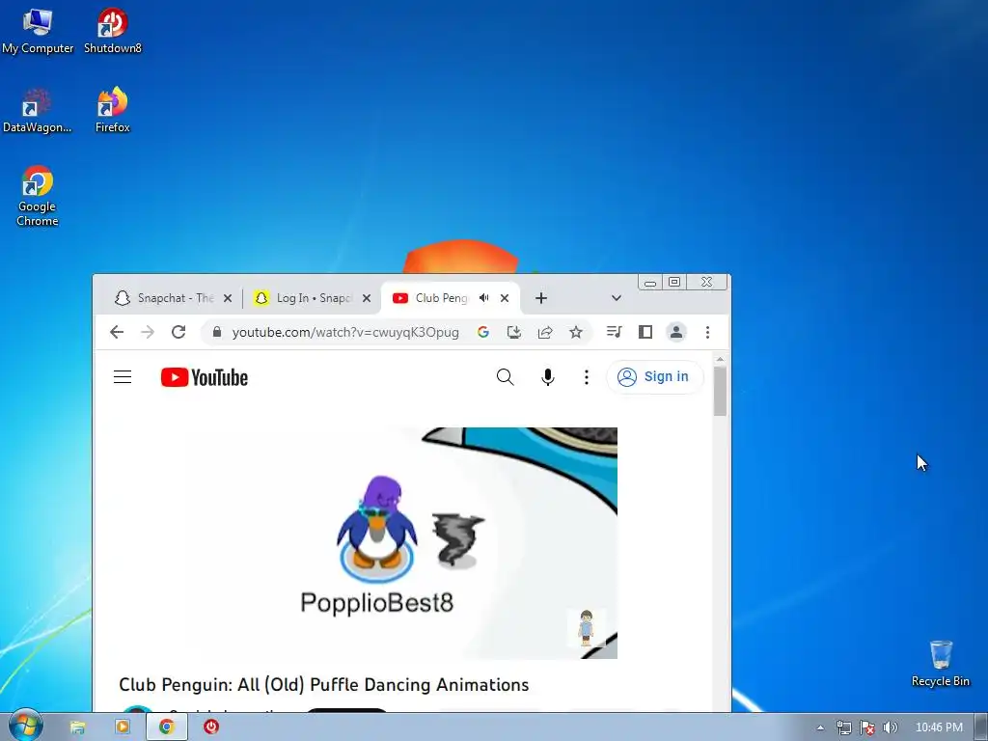Share this page from the address bar
Viewport: 988px width, 741px height.
545,332
